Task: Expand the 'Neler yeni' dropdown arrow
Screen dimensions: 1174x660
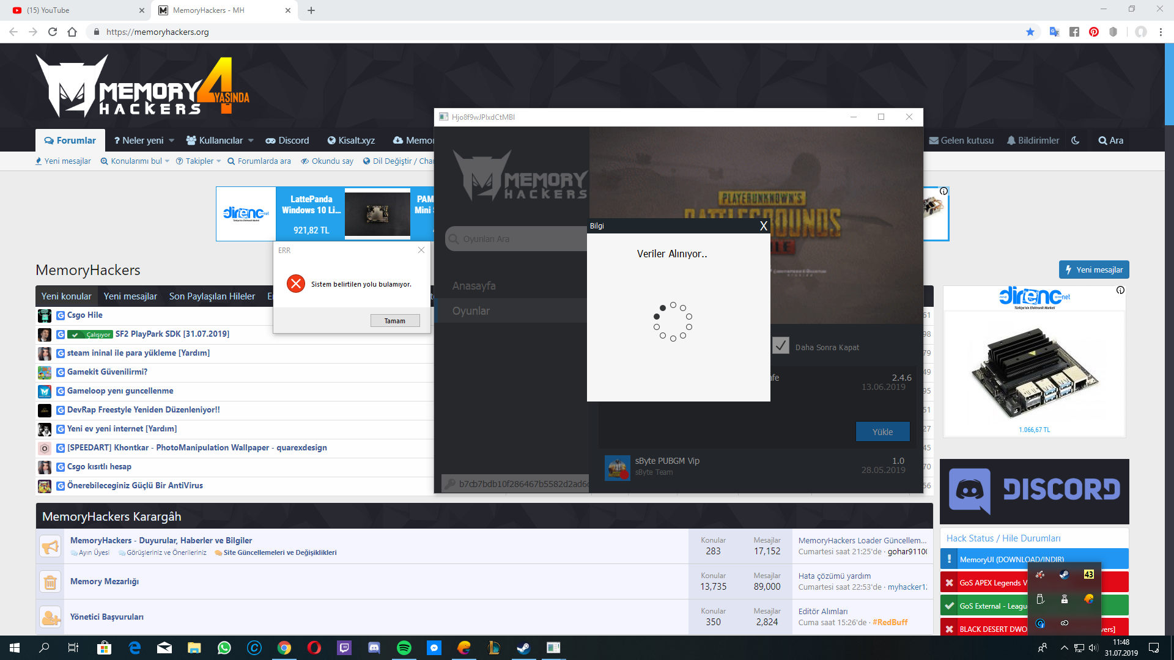Action: tap(172, 141)
